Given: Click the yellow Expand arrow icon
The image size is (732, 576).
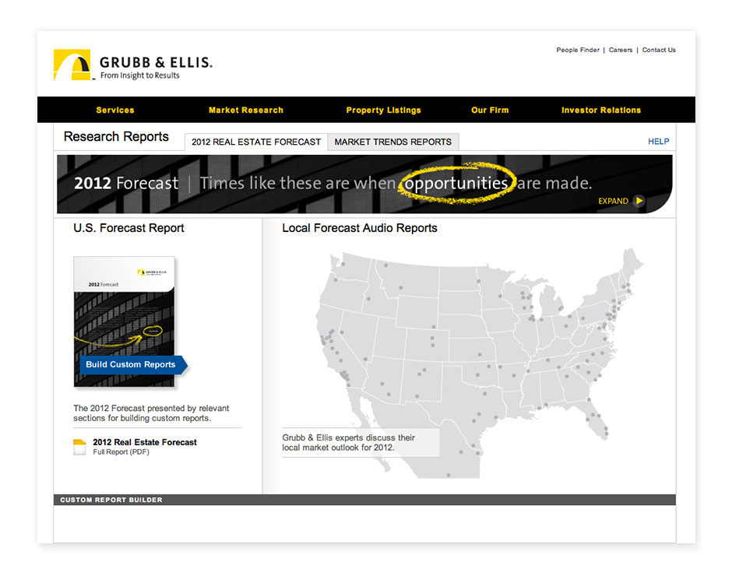Looking at the screenshot, I should (639, 201).
